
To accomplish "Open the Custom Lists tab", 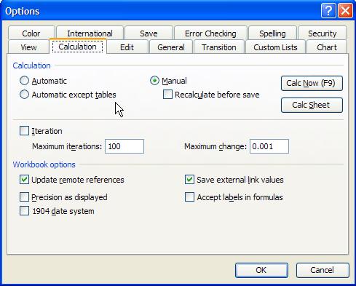I will point(275,47).
